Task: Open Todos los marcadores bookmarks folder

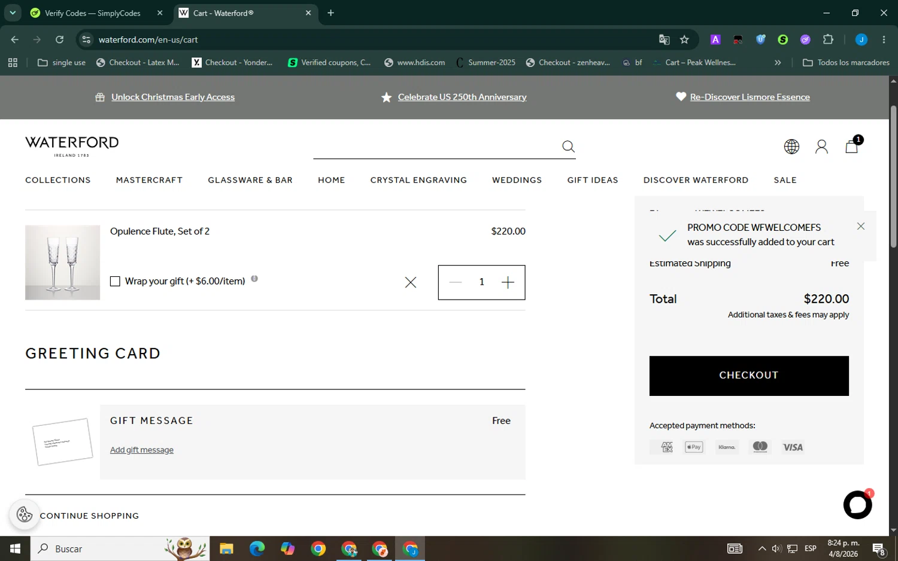Action: tap(846, 62)
